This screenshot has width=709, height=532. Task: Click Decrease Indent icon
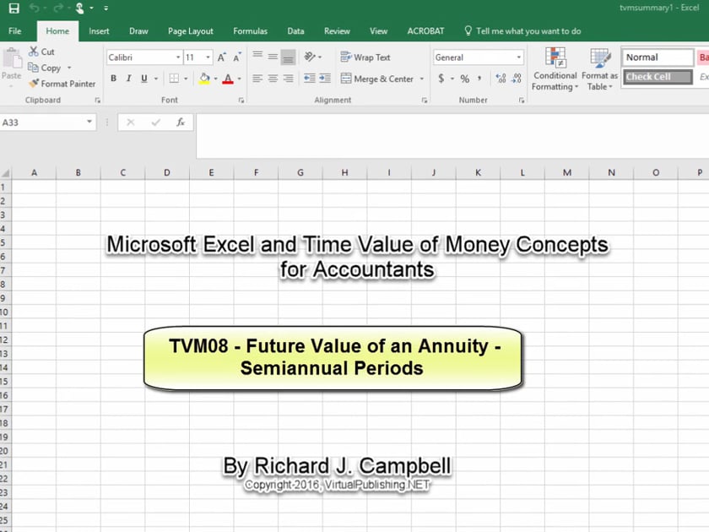tap(310, 79)
